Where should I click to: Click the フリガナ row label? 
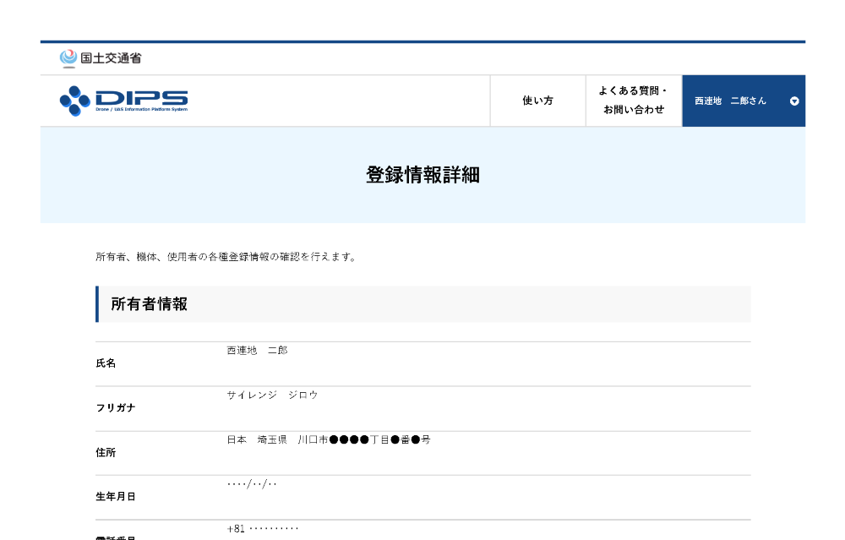pyautogui.click(x=115, y=408)
